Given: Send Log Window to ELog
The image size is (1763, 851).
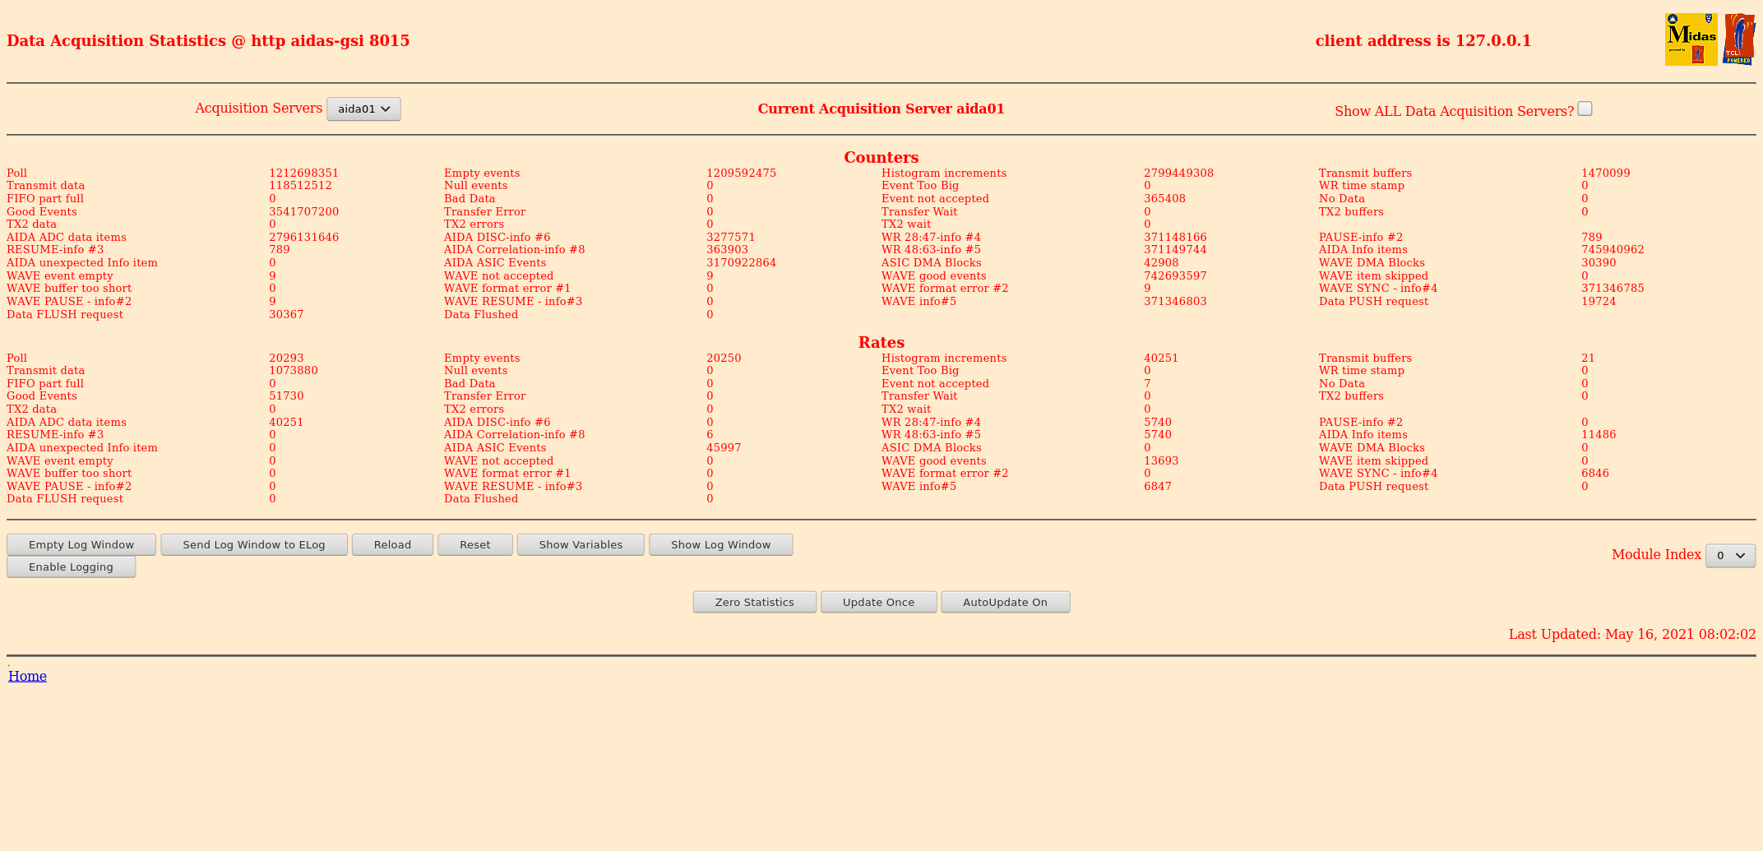Looking at the screenshot, I should [254, 544].
